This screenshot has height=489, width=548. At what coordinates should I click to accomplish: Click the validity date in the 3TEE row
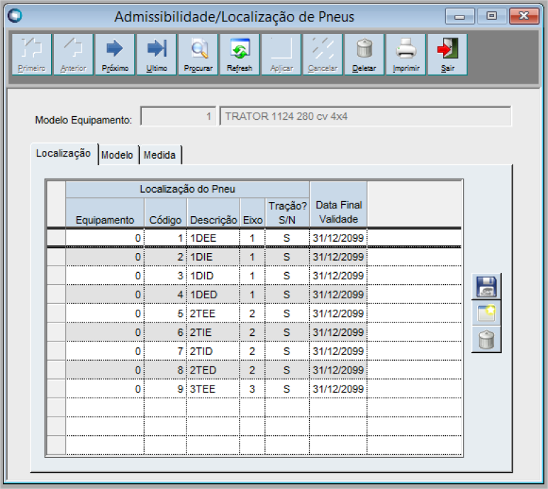point(338,389)
